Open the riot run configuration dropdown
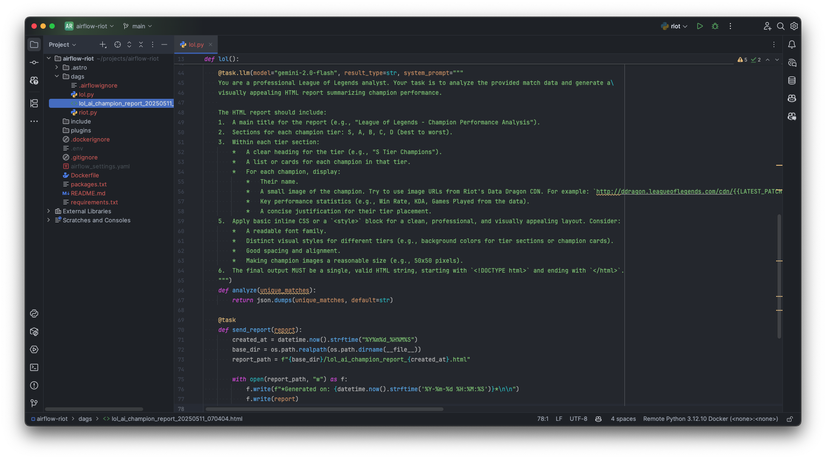This screenshot has width=826, height=459. [x=675, y=26]
